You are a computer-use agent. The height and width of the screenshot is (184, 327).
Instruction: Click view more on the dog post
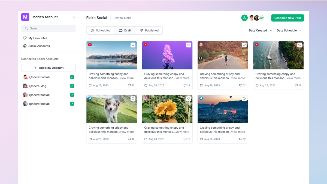127,132
